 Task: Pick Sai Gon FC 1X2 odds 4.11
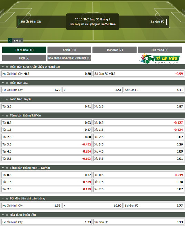(154, 90)
